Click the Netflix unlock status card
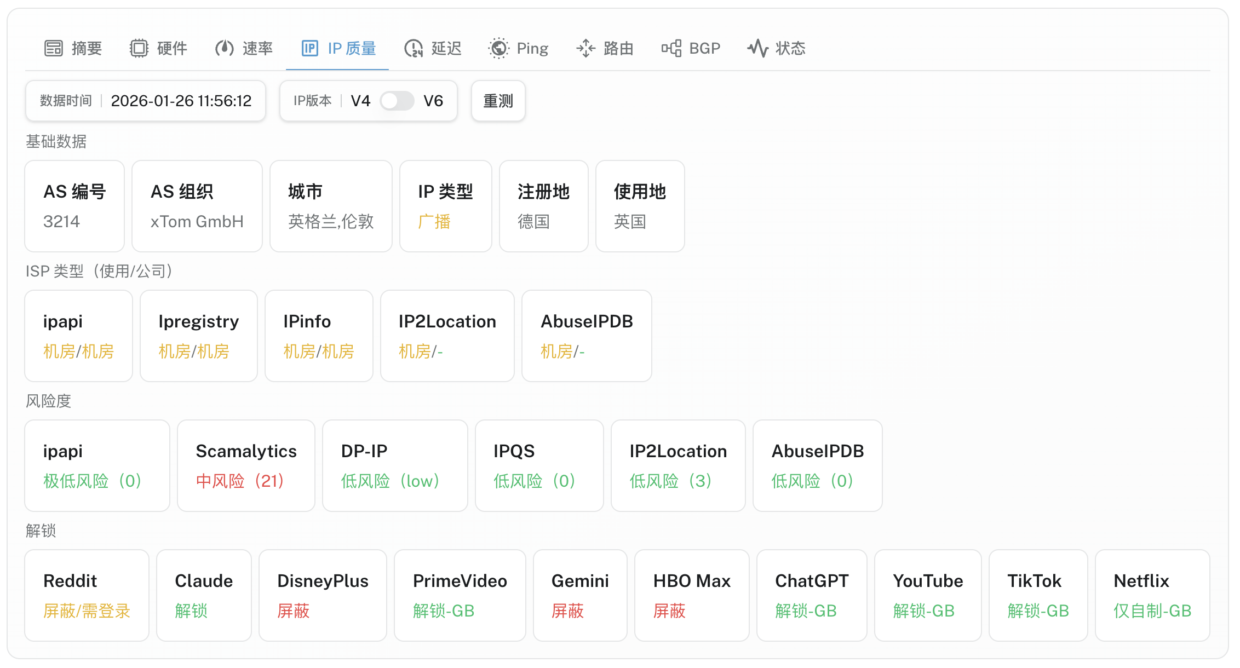Image resolution: width=1240 pixels, height=668 pixels. point(1152,595)
